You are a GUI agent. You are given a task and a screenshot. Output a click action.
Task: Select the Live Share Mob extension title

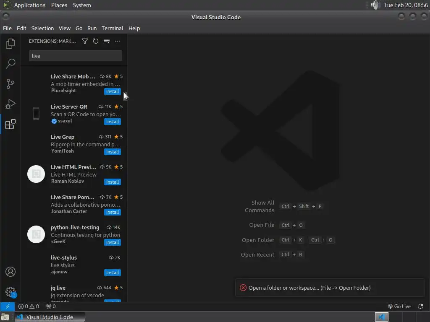click(73, 76)
